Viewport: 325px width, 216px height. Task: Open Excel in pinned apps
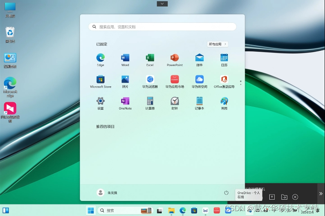pos(150,60)
